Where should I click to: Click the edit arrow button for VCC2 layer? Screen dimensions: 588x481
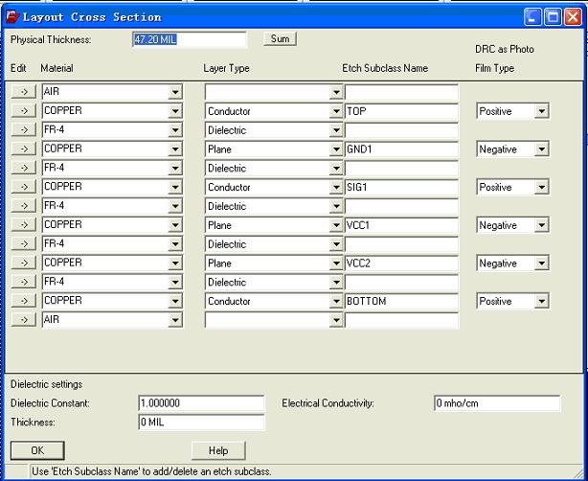tap(24, 263)
